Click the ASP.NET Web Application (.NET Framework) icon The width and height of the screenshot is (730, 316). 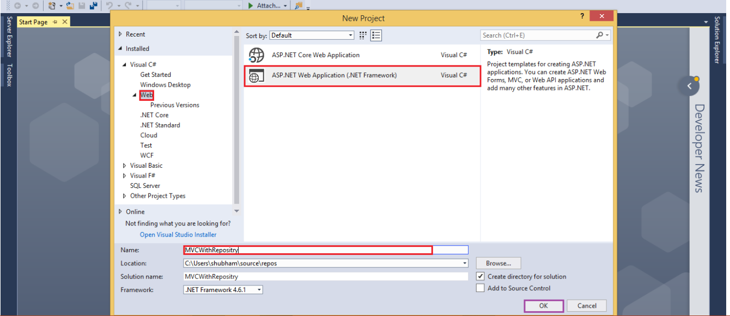(x=256, y=76)
